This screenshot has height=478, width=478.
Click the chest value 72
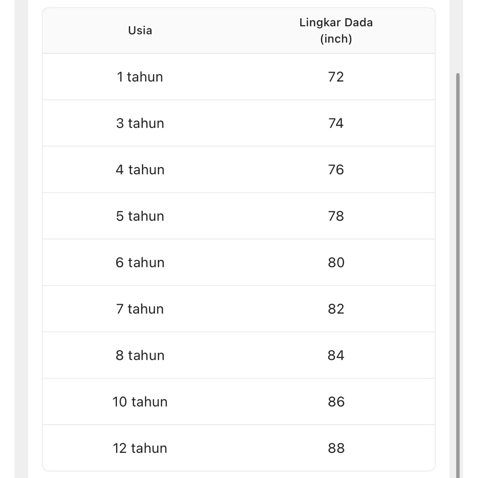click(336, 77)
